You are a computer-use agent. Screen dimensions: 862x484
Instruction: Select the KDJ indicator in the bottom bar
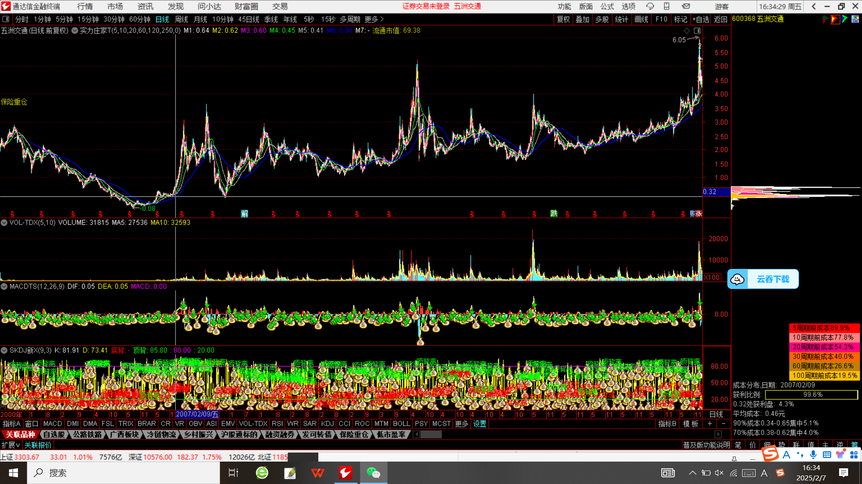coord(327,423)
